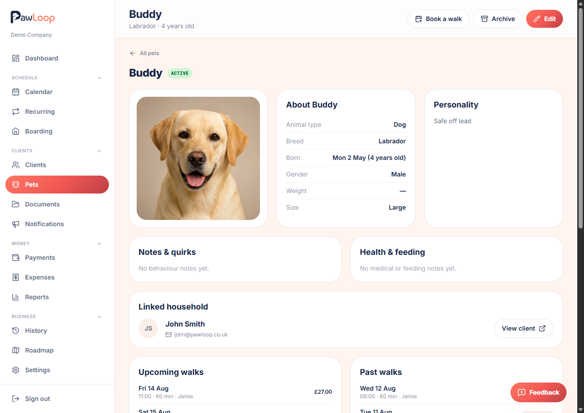Click the PawLoop logo
The height and width of the screenshot is (413, 584).
pos(33,17)
